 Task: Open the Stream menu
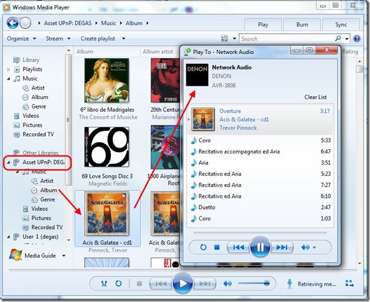[58, 39]
